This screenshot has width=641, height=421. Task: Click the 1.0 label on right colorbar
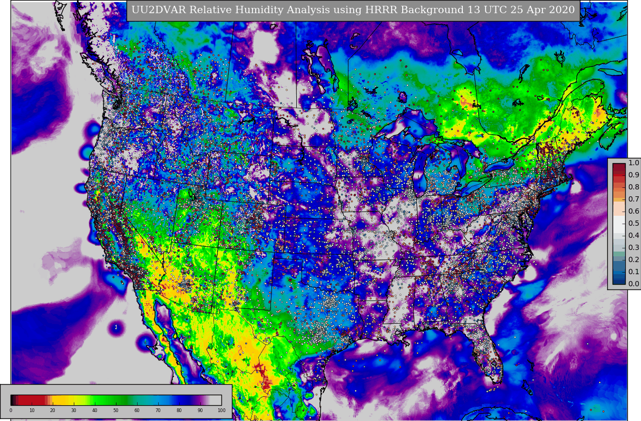634,163
